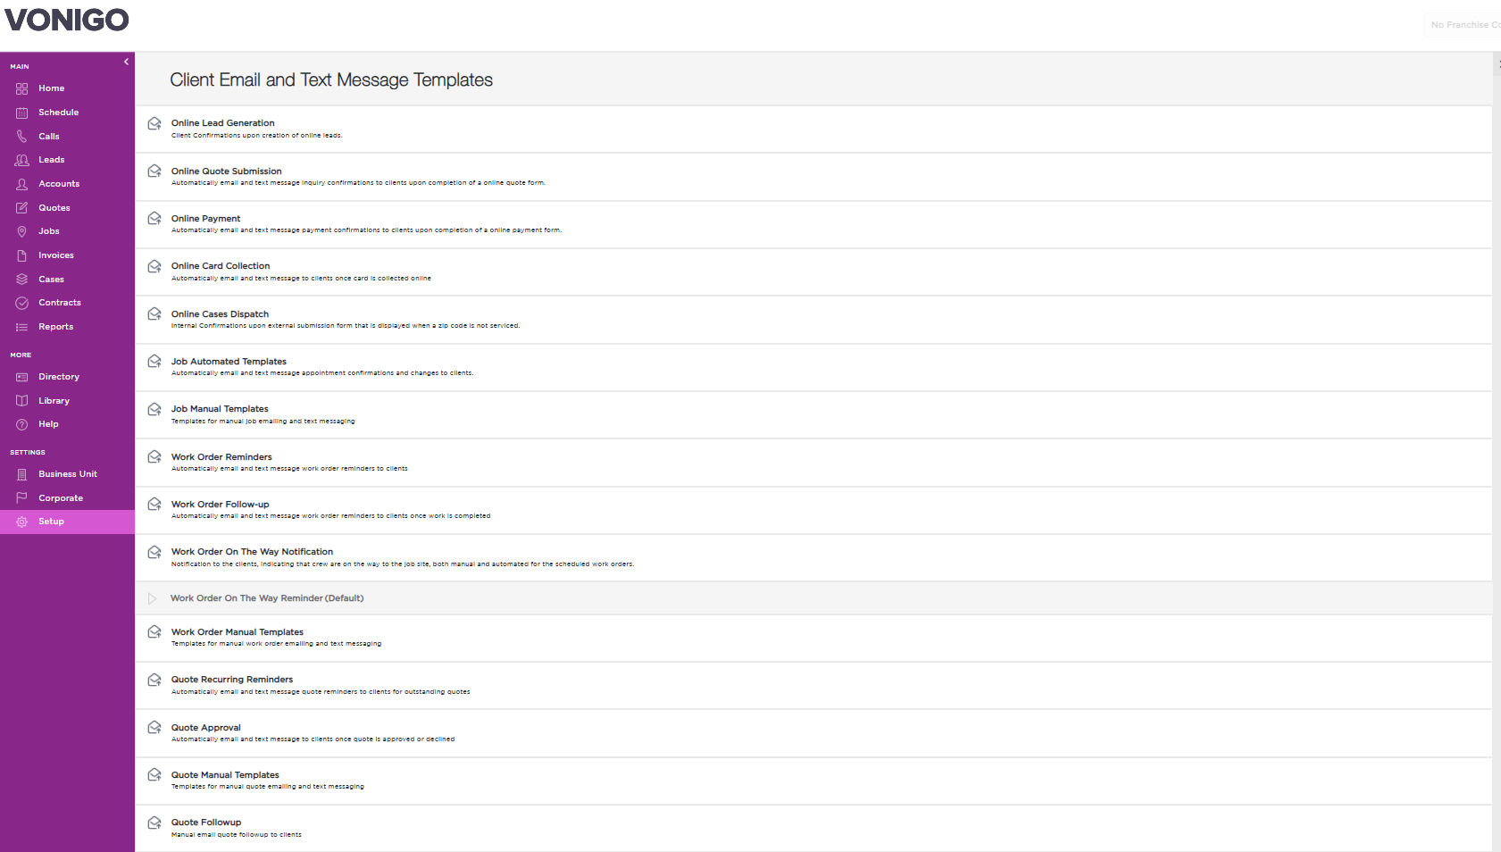This screenshot has width=1501, height=852.
Task: Open the Invoices menu item
Action: pos(56,255)
